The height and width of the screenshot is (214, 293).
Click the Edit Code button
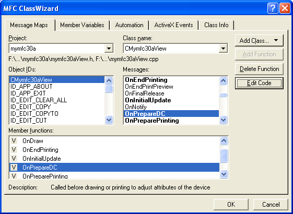click(259, 83)
